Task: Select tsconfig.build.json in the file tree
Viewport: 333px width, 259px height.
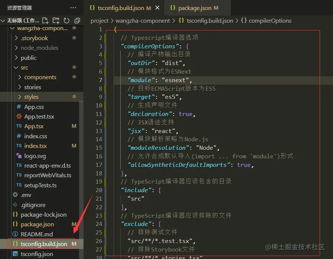Action: click(44, 244)
